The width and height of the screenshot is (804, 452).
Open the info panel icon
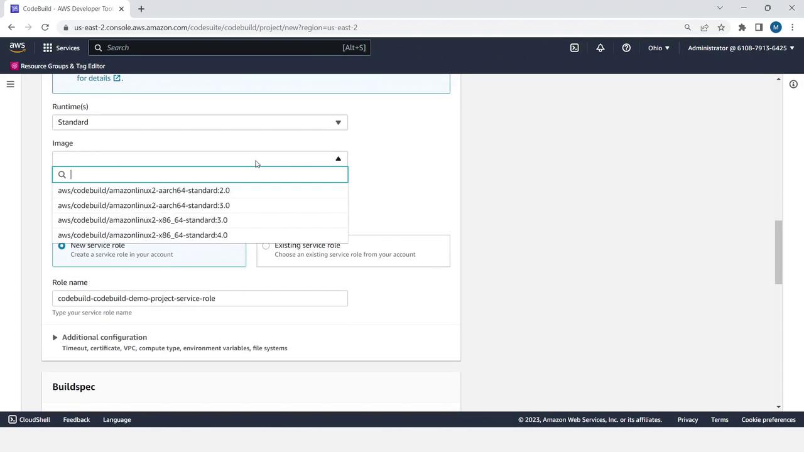(x=793, y=84)
